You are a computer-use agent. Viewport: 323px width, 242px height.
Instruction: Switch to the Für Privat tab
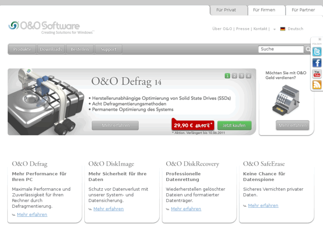228,10
